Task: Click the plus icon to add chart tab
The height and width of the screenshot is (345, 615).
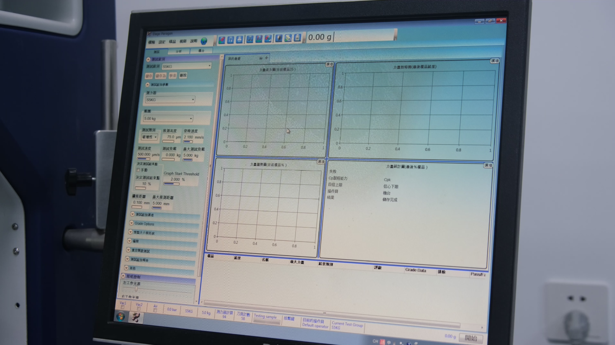Action: coord(266,58)
